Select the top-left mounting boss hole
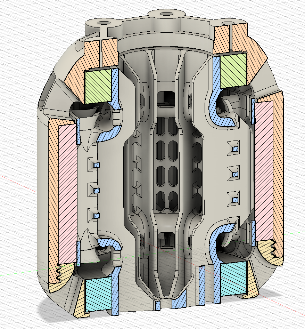This screenshot has height=329, width=305. coord(104,23)
